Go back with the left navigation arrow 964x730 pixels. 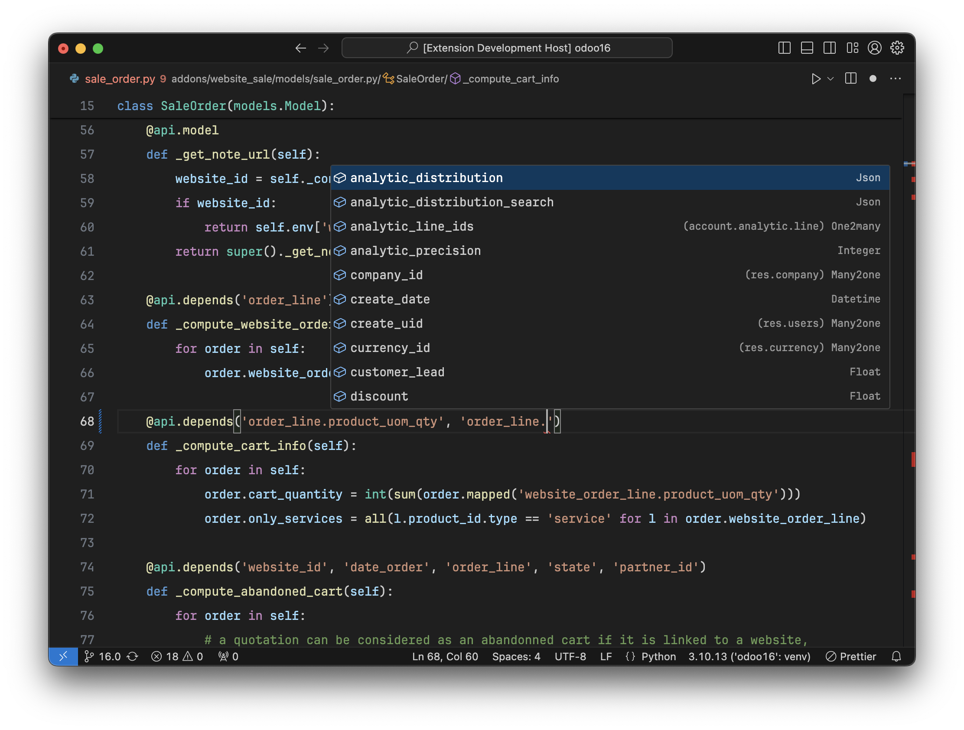tap(301, 48)
